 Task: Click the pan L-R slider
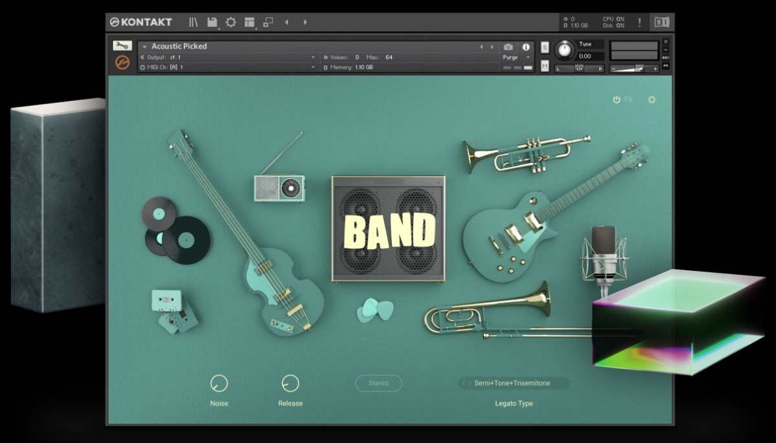click(579, 68)
